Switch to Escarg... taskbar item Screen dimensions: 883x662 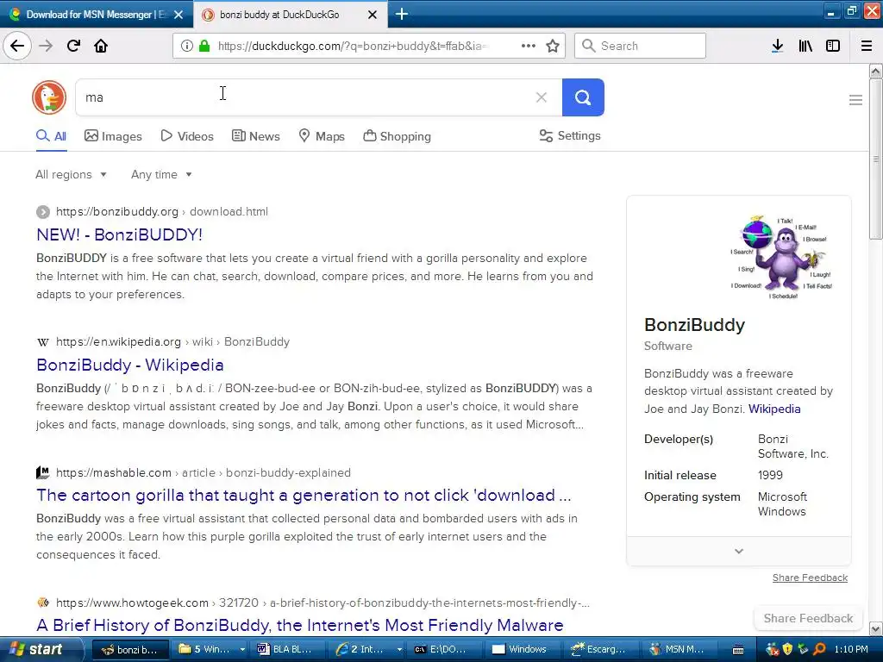click(602, 649)
